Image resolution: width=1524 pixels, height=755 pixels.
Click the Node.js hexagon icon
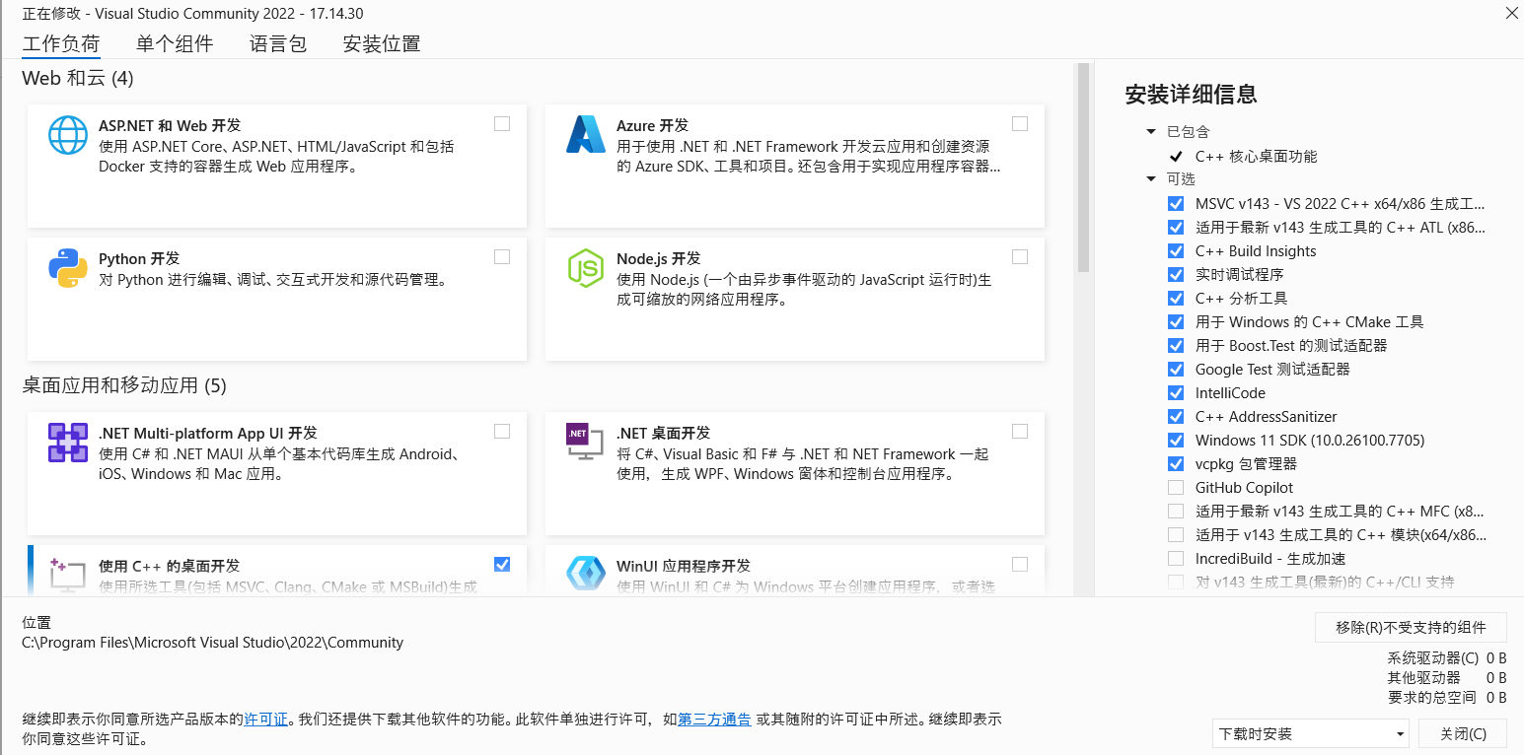(585, 268)
